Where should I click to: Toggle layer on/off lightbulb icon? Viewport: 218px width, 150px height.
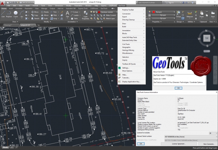pyautogui.click(x=91, y=12)
